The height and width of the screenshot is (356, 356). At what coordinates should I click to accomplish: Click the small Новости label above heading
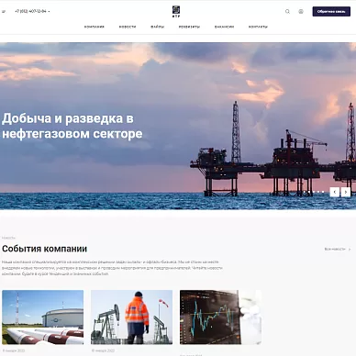pyautogui.click(x=8, y=238)
